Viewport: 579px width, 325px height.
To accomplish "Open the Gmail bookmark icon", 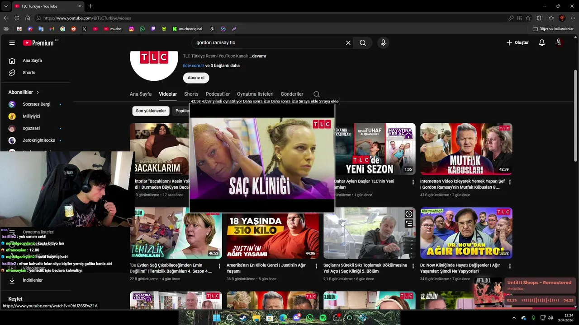I will (x=52, y=29).
